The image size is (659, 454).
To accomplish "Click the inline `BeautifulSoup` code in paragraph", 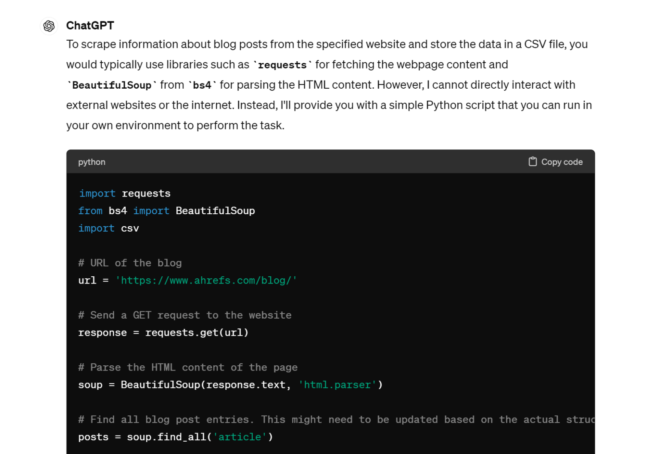I will point(112,85).
